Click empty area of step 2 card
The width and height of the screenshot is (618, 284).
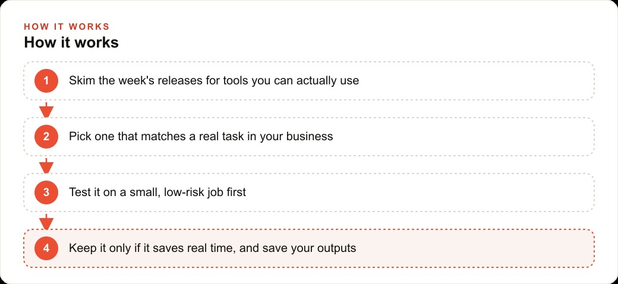point(473,137)
